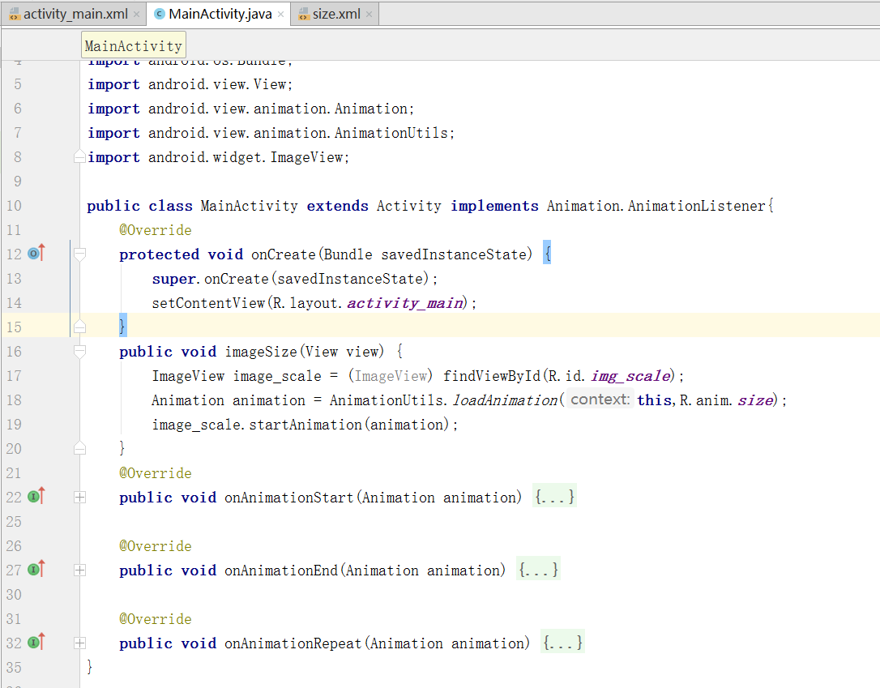Click the @Override annotation on line 31
Viewport: 880px width, 688px height.
point(156,619)
